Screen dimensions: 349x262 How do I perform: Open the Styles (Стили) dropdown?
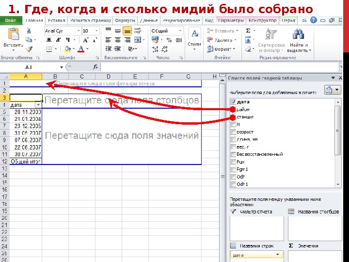click(194, 40)
